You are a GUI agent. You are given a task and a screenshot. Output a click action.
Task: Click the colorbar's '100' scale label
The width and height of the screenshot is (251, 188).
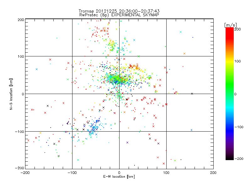238,61
